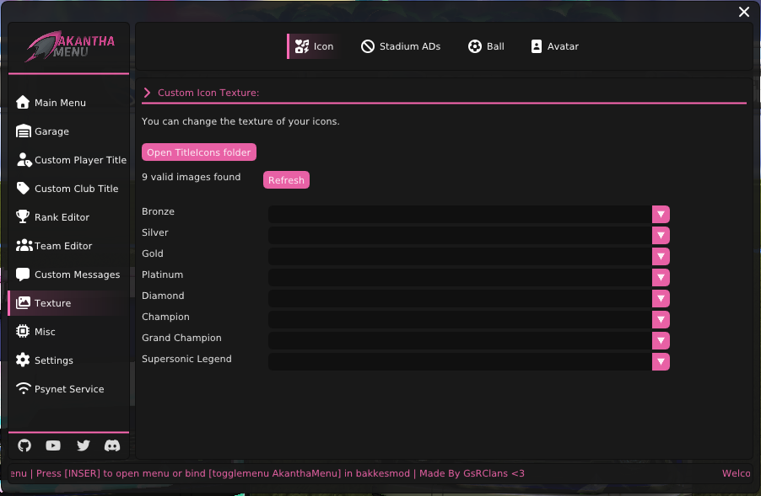
Task: Switch to the Avatar tab
Action: [554, 46]
